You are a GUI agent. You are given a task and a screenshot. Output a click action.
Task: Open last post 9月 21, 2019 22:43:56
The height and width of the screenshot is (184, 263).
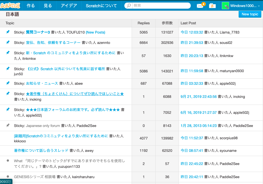(x=199, y=97)
